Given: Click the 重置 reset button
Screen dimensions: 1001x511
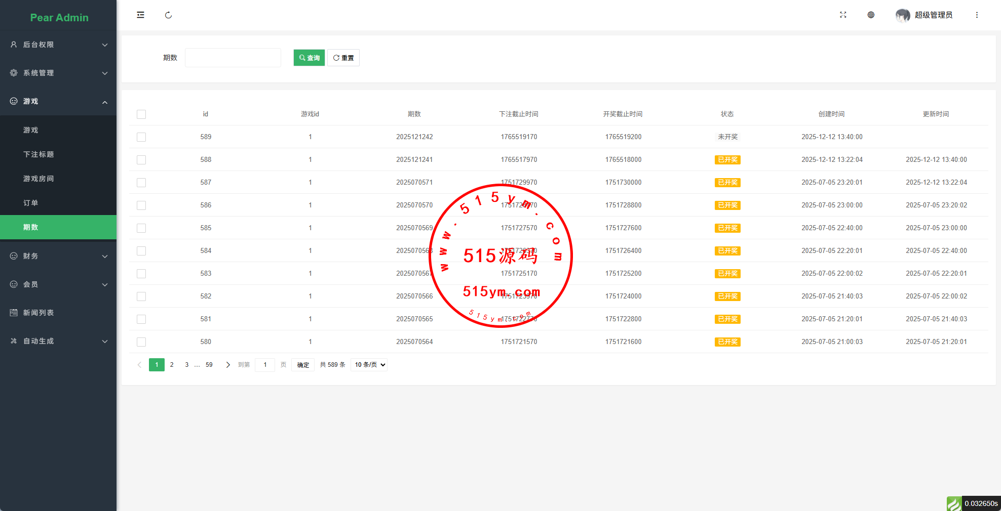Looking at the screenshot, I should point(343,58).
